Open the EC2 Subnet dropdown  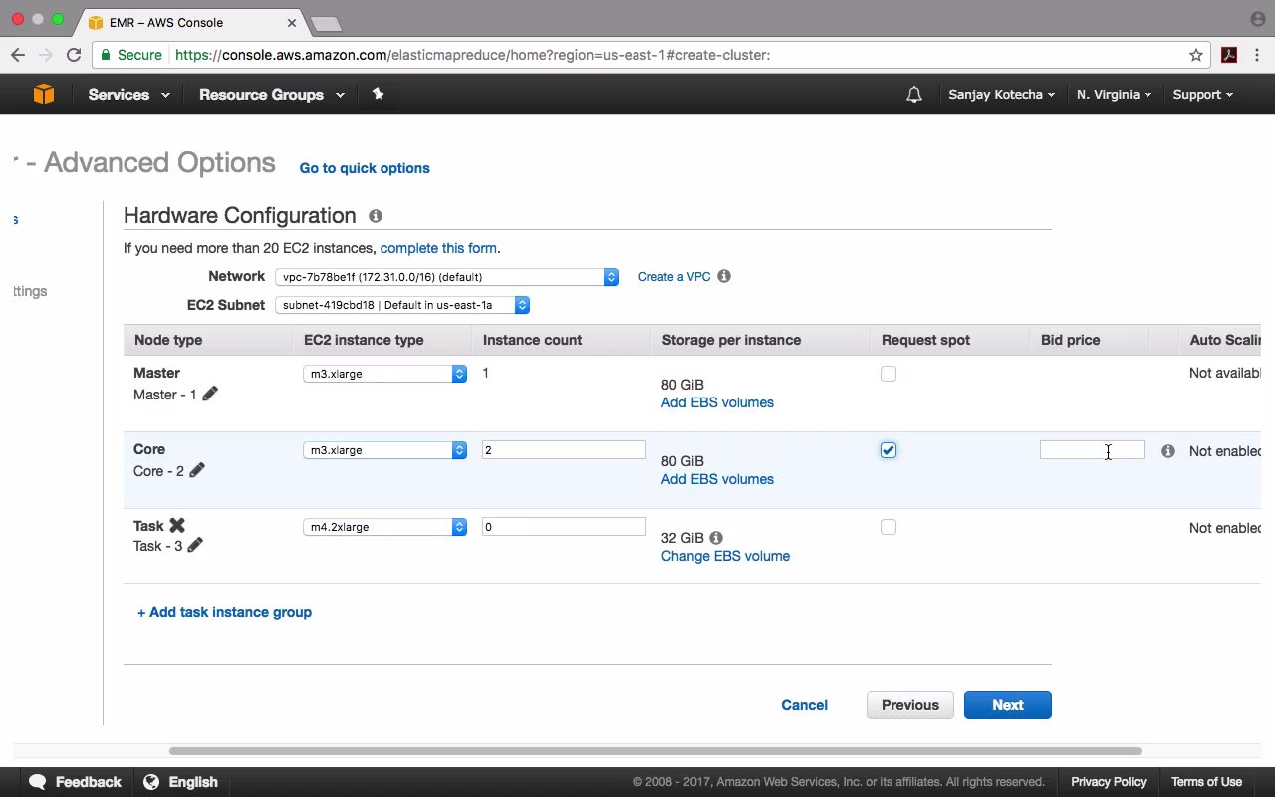tap(402, 305)
